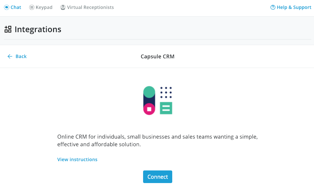Viewport: 314px width, 192px height.
Task: Click the Capsule CRM title text
Action: tap(157, 56)
